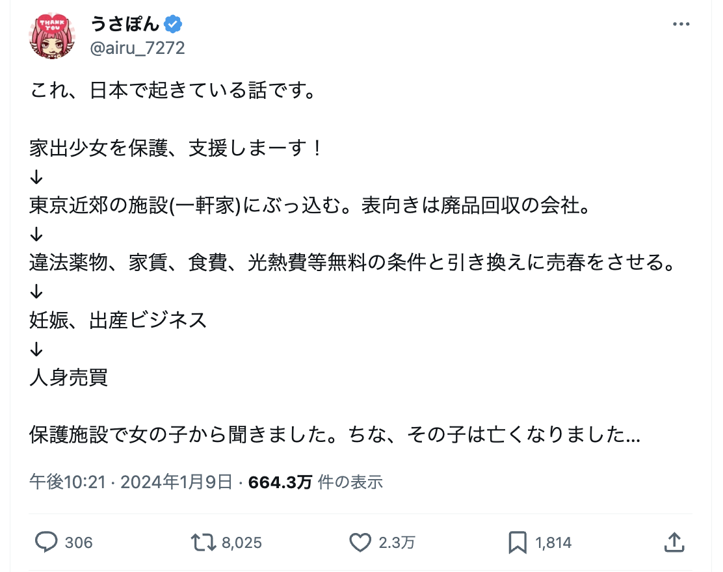Click the final line starting with 保護施設で

point(335,435)
